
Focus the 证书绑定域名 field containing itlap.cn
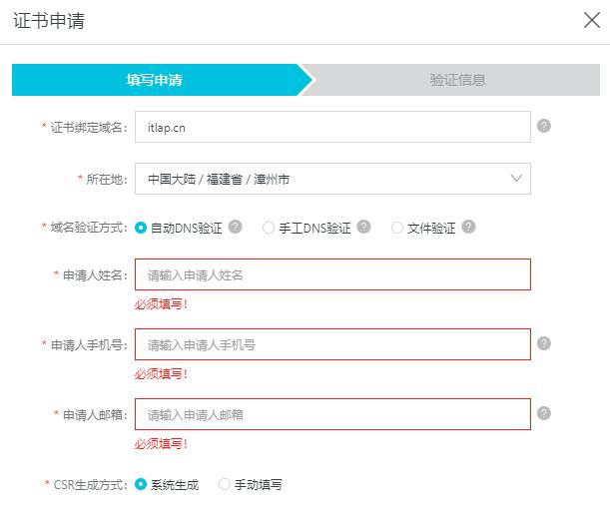click(332, 127)
